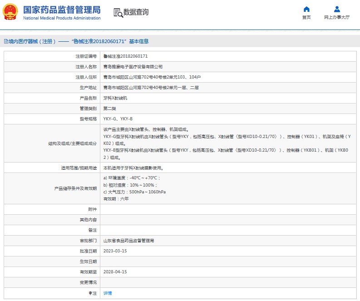Click the 有效期至 label cell
The height and width of the screenshot is (301, 360).
(52, 272)
